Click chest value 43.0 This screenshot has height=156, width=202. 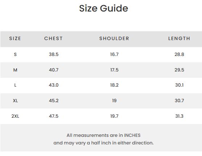click(54, 85)
